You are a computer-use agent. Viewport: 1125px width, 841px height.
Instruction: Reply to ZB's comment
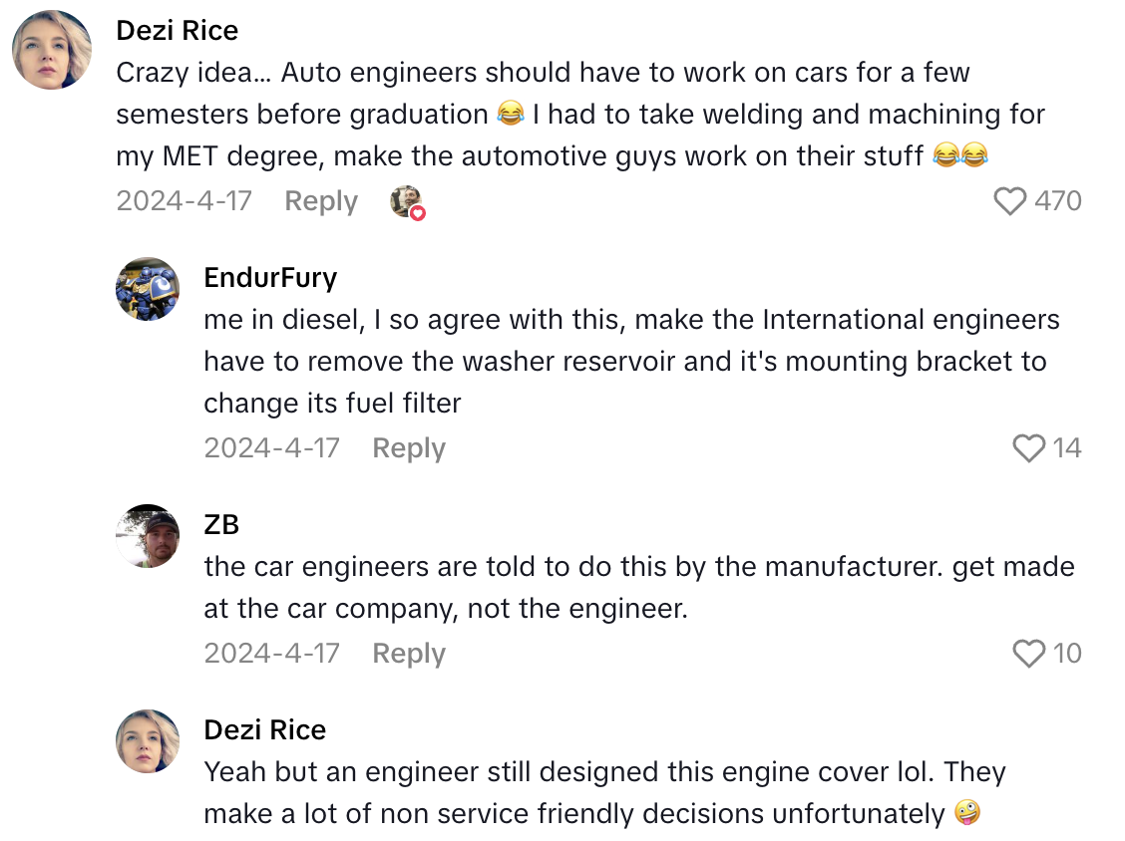(408, 653)
